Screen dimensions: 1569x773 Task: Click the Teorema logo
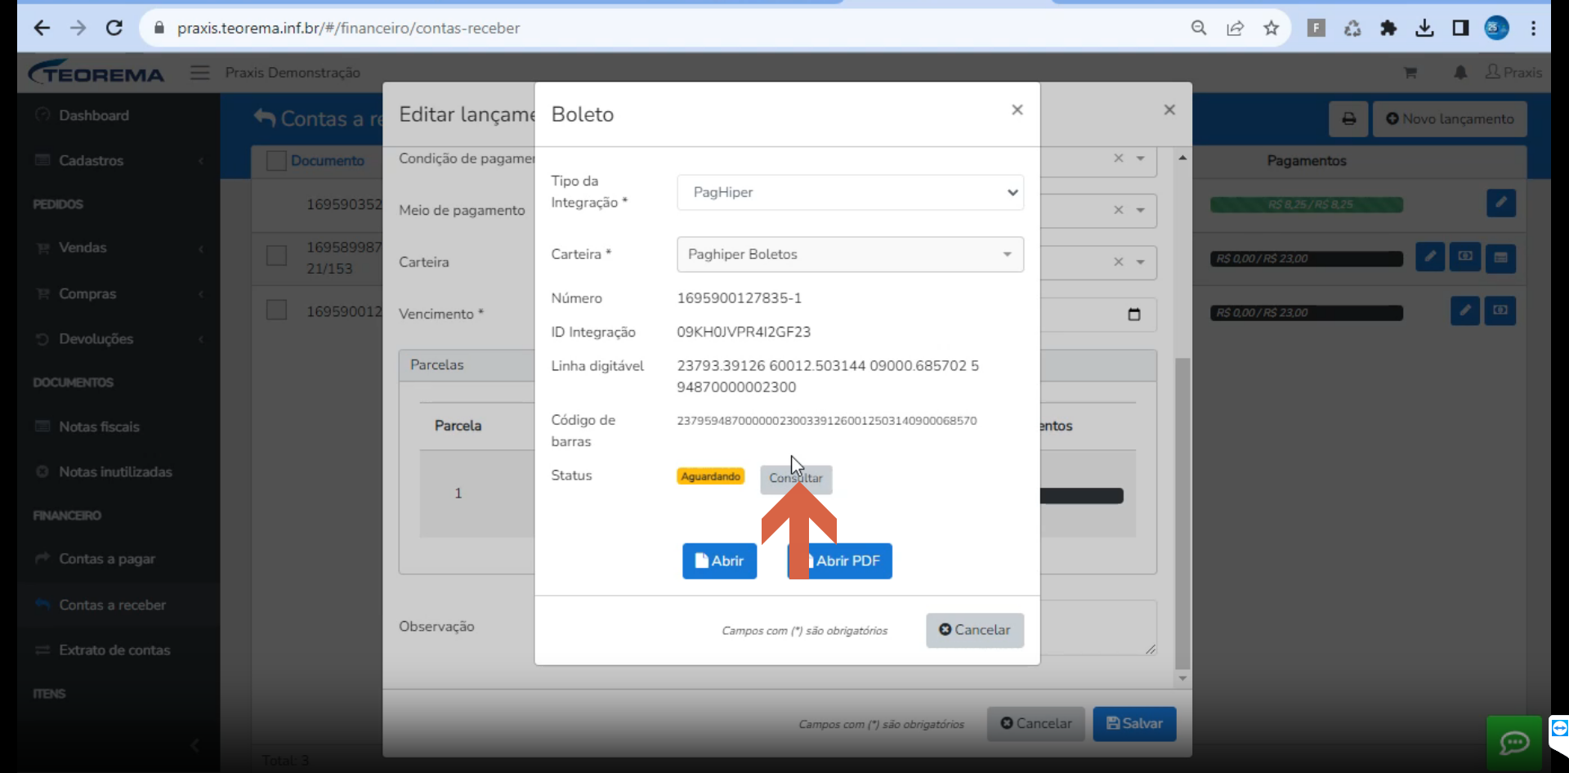96,73
